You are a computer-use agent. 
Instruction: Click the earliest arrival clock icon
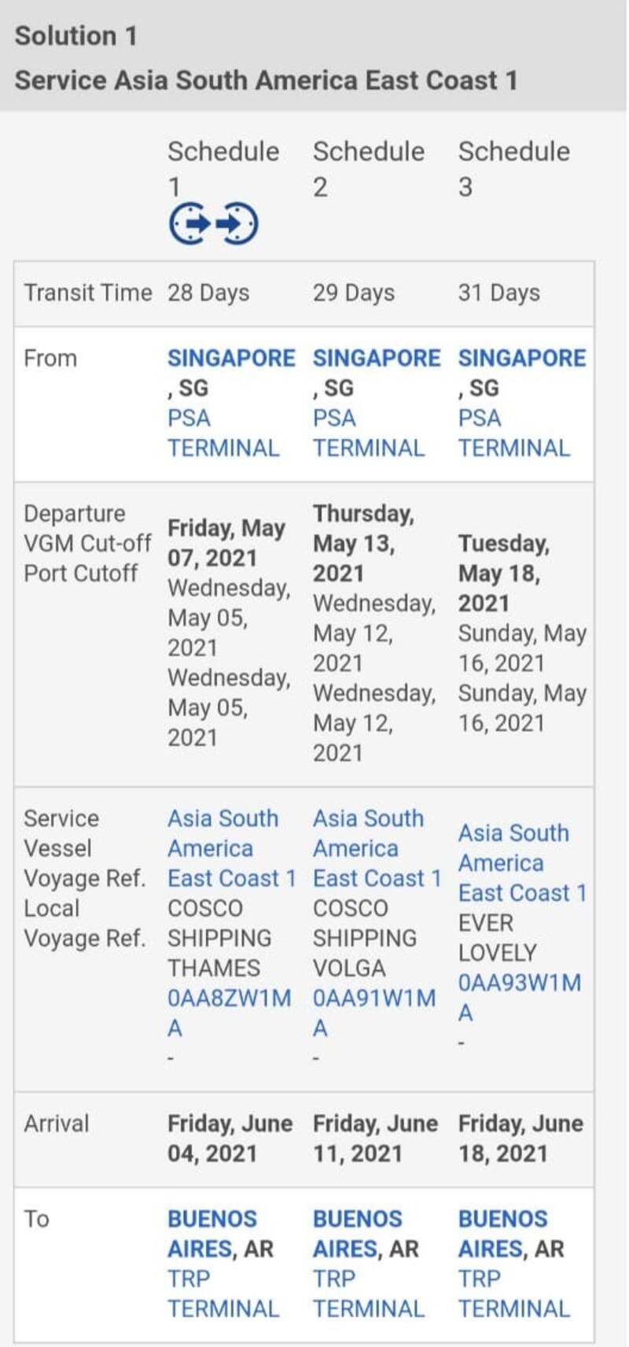point(236,224)
